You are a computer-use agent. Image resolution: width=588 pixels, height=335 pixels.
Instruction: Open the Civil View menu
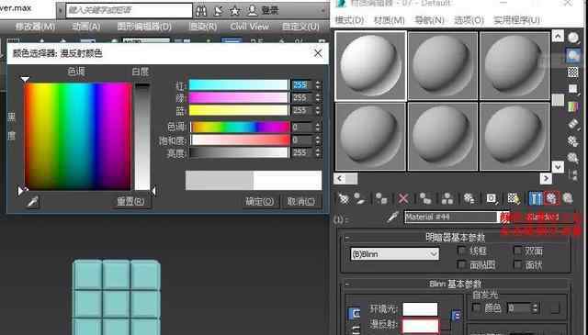[249, 27]
